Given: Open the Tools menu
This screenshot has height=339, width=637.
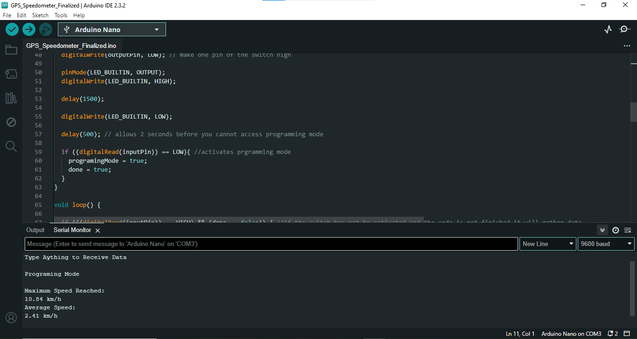Looking at the screenshot, I should pos(61,15).
